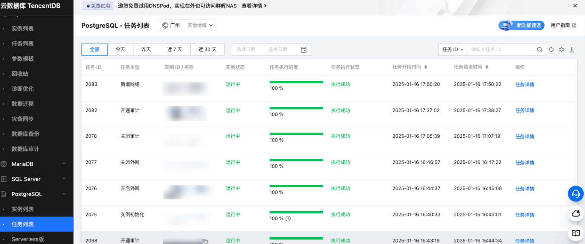Expand the MariaDB sidebar section

click(x=64, y=164)
